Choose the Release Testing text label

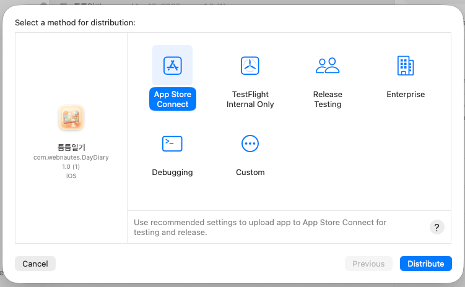coord(328,100)
